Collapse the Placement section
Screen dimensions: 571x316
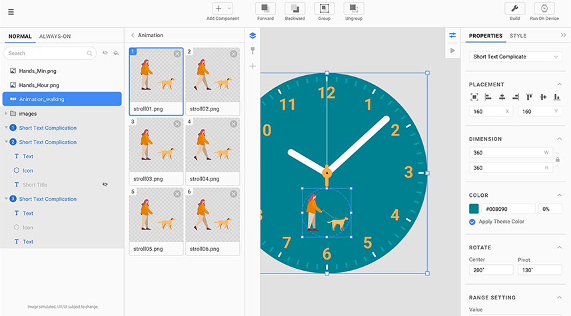click(558, 84)
